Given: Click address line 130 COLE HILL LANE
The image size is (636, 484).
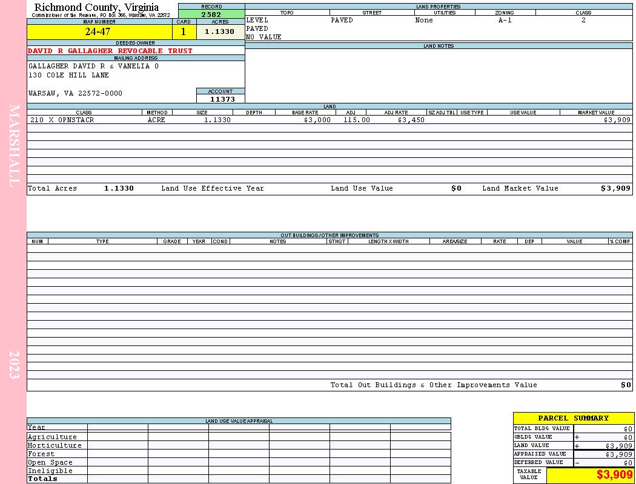Looking at the screenshot, I should pos(68,76).
